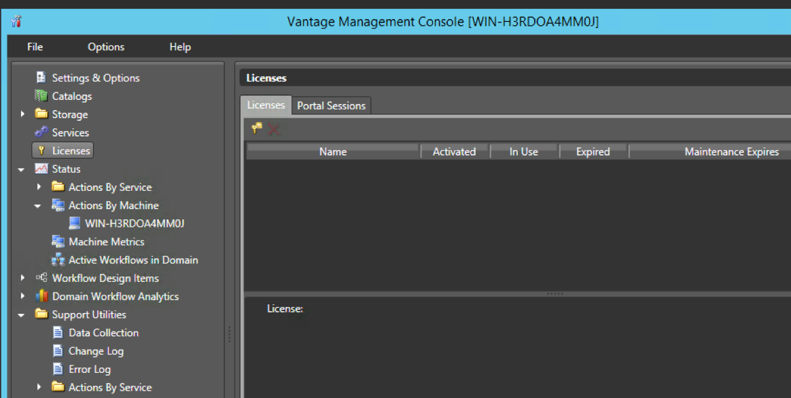The image size is (791, 398).
Task: Click the Status chart icon
Action: tap(41, 168)
